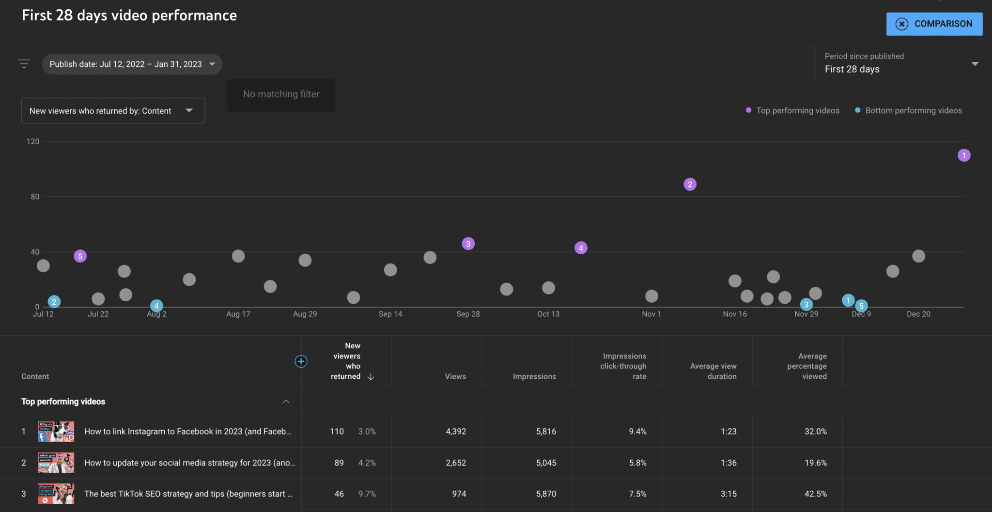Toggle Bottom performing videos legend

coord(908,110)
